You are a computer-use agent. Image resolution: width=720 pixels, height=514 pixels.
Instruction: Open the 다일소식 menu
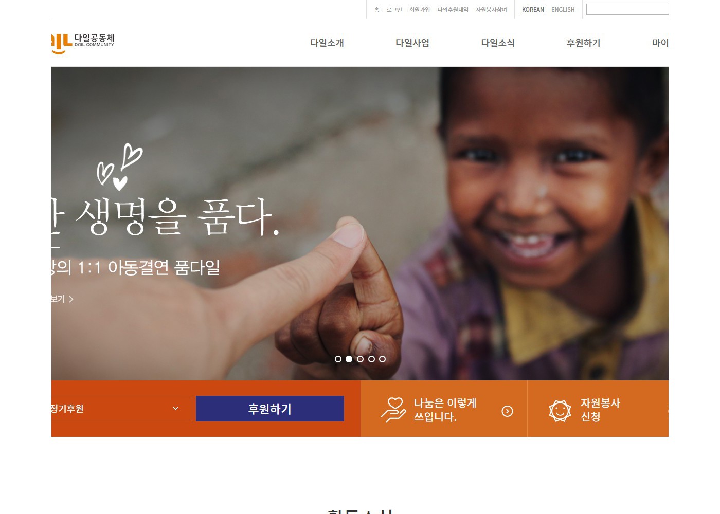pyautogui.click(x=498, y=43)
